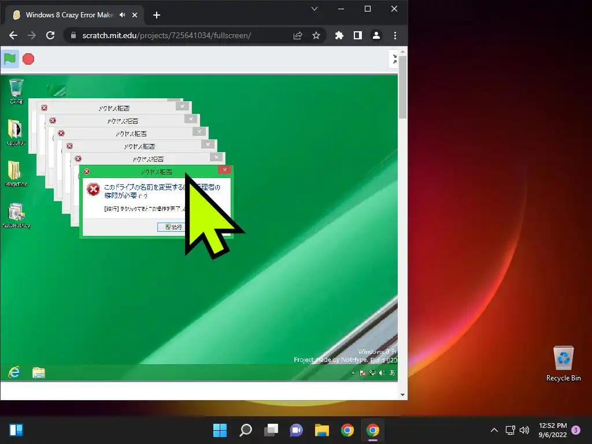
Task: Click the page vertical scrollbar thumb
Action: (402, 87)
